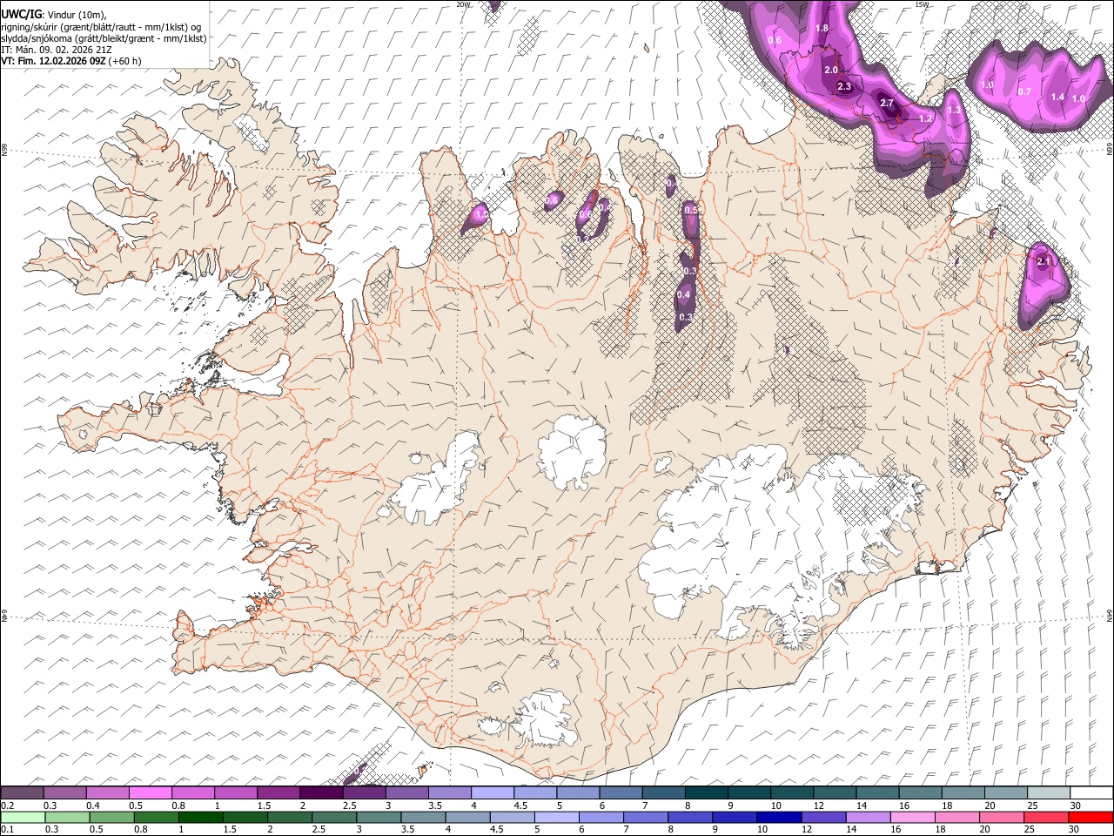Select the medium green 0.5–0.8 rain legend swatch
This screenshot has width=1114, height=836.
[x=112, y=817]
